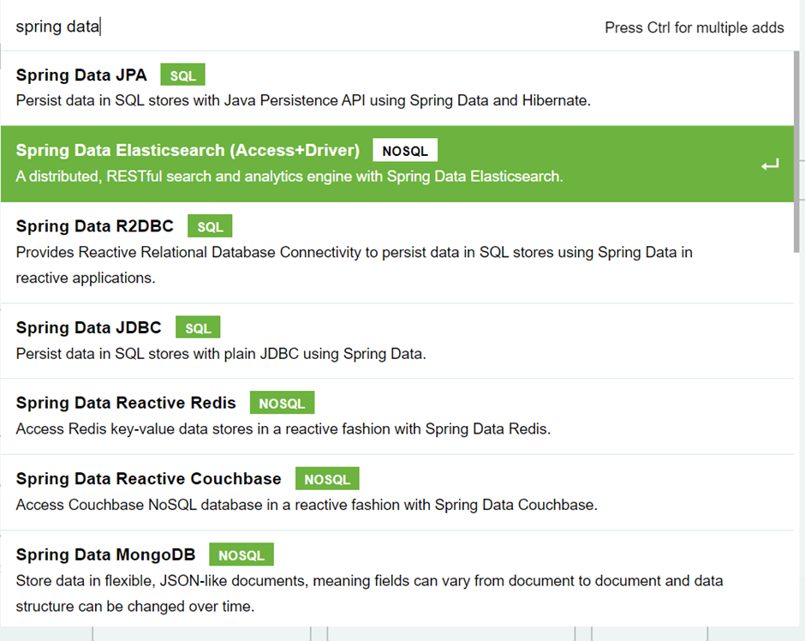Select the Spring Data R2DBC dependency

click(x=397, y=253)
